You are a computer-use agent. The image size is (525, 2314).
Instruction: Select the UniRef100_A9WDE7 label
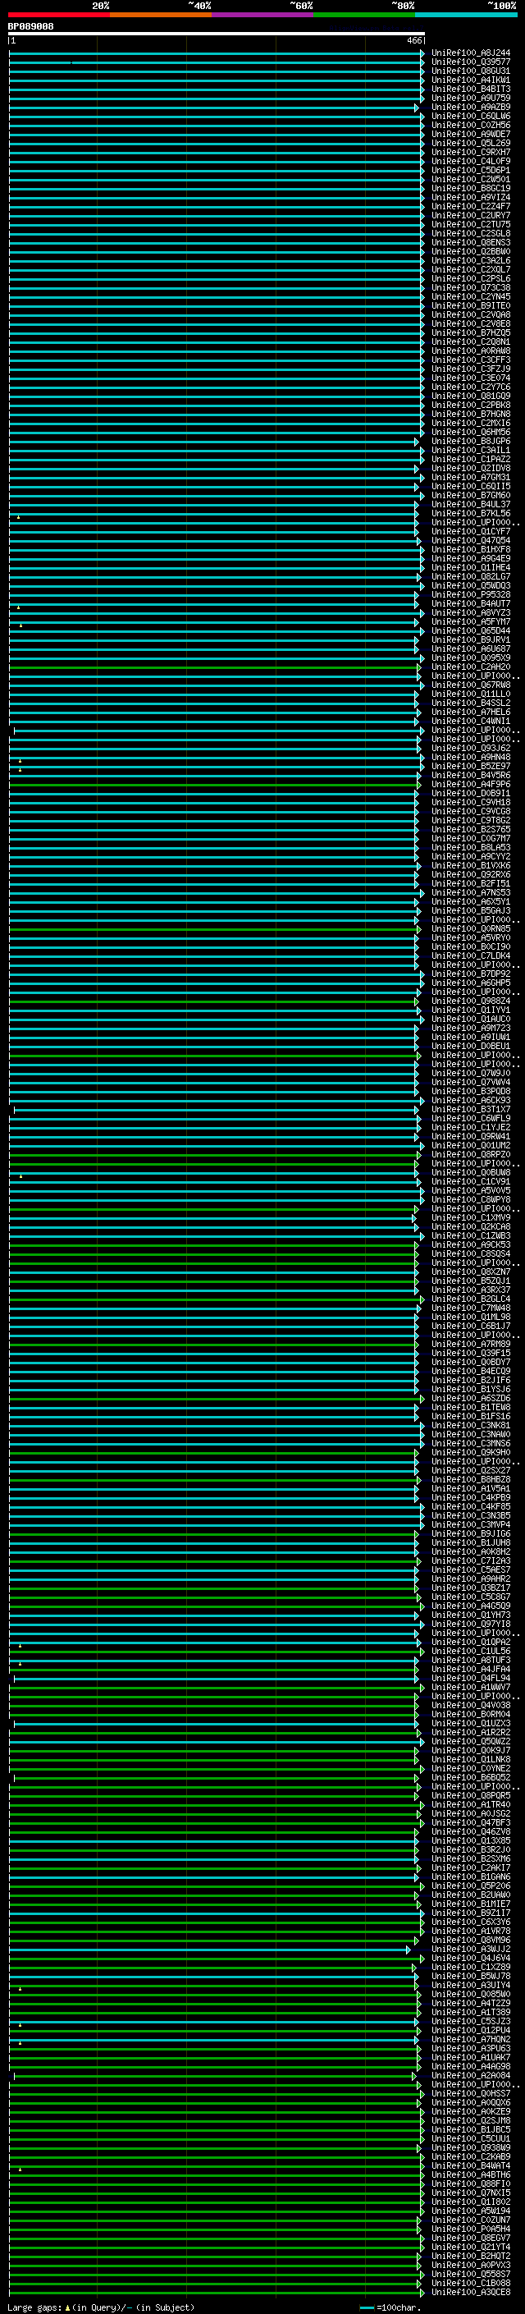point(471,135)
